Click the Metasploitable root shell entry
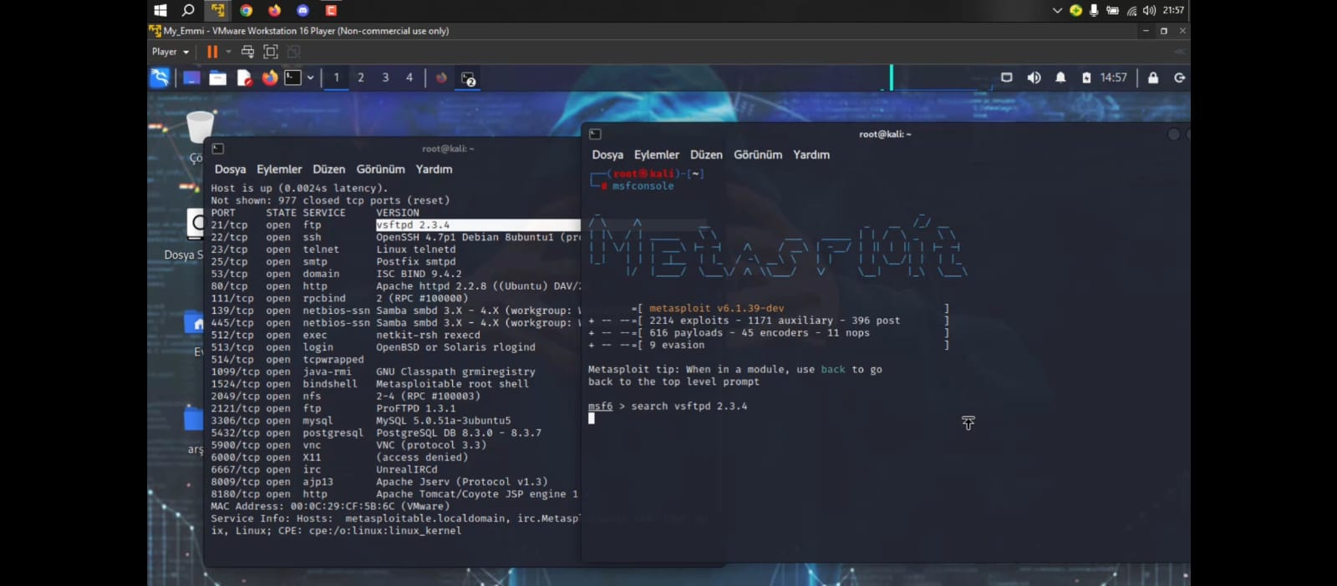1337x586 pixels. click(x=452, y=384)
